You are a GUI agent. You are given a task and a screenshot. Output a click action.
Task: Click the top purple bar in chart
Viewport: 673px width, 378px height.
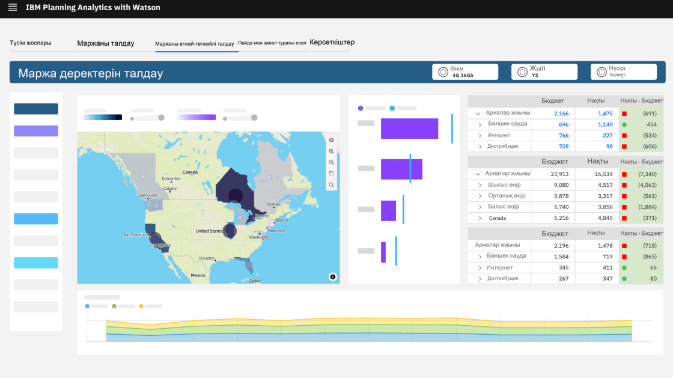tap(409, 128)
